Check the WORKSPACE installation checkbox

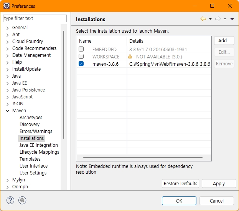(81, 56)
